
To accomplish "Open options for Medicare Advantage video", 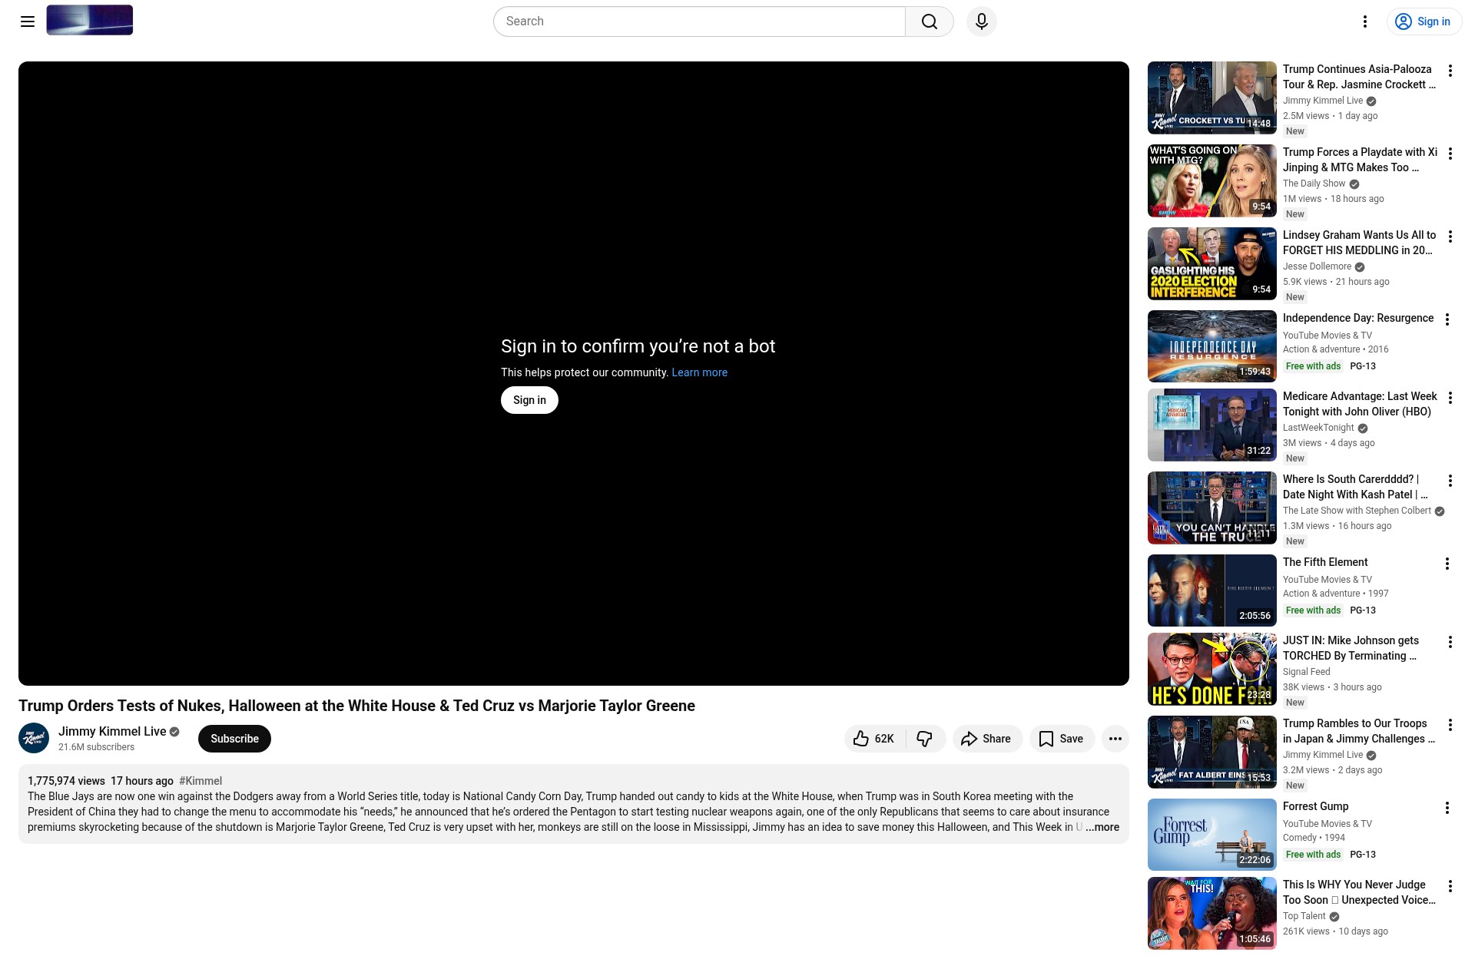I will 1450,398.
